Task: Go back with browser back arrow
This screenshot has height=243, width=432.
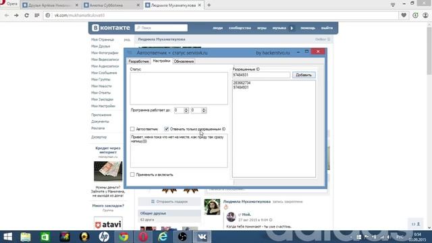Action: point(7,16)
